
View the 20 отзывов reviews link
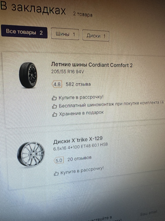79,158
